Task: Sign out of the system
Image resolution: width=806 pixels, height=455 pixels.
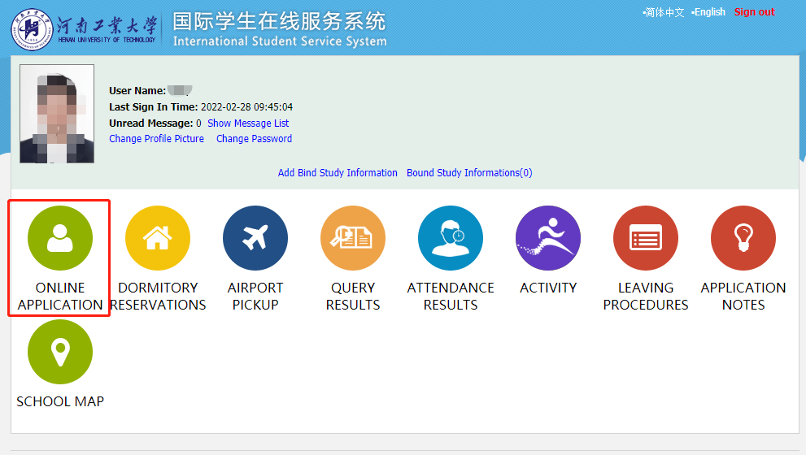Action: pos(754,12)
